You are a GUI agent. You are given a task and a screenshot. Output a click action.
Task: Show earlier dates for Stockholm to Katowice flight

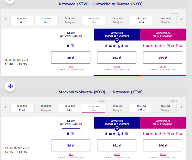[x=5, y=107]
